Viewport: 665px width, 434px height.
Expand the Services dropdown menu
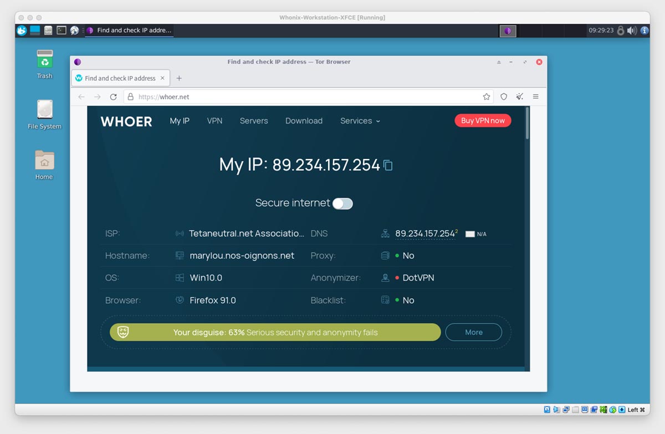pos(360,121)
